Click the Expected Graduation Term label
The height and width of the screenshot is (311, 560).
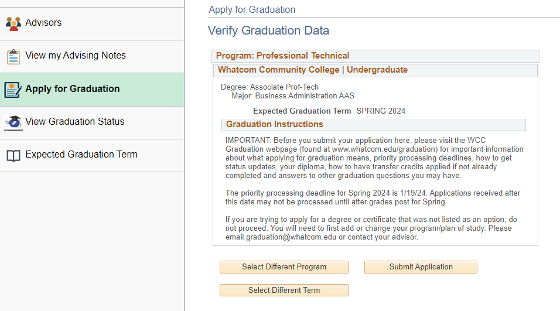pos(302,111)
